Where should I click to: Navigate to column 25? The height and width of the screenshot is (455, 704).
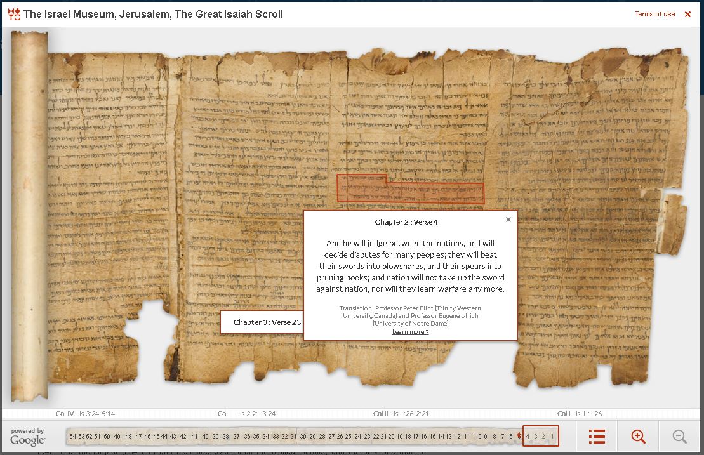click(x=348, y=436)
